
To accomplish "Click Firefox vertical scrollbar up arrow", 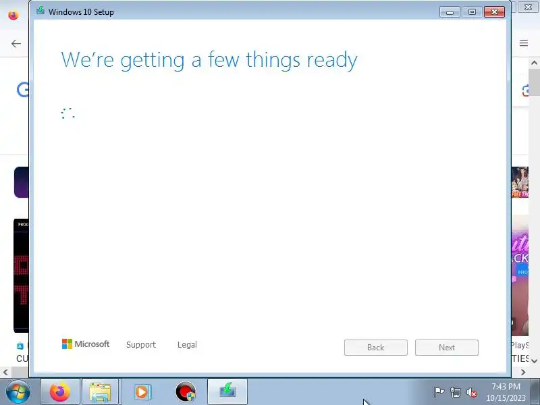I will click(x=534, y=63).
